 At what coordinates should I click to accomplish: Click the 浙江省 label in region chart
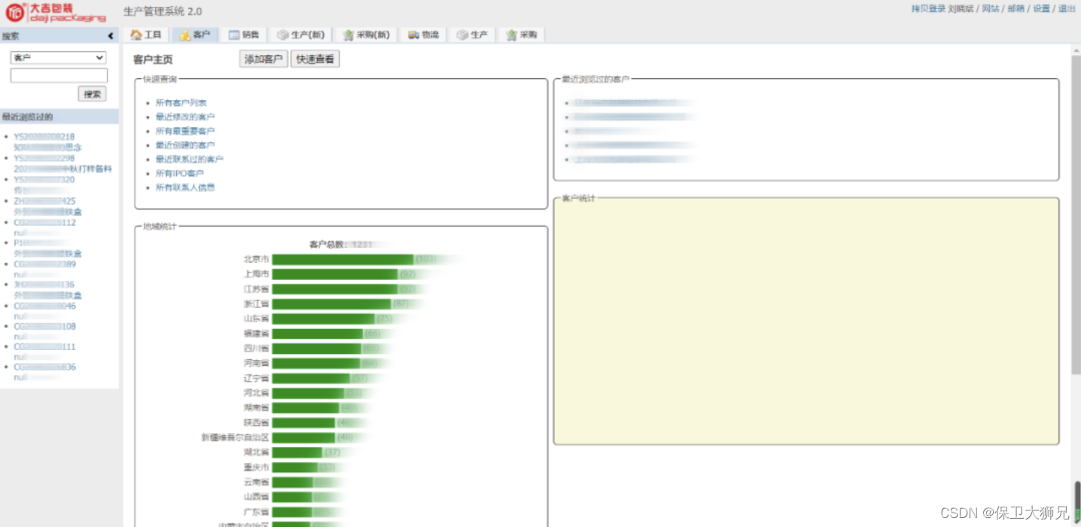256,304
